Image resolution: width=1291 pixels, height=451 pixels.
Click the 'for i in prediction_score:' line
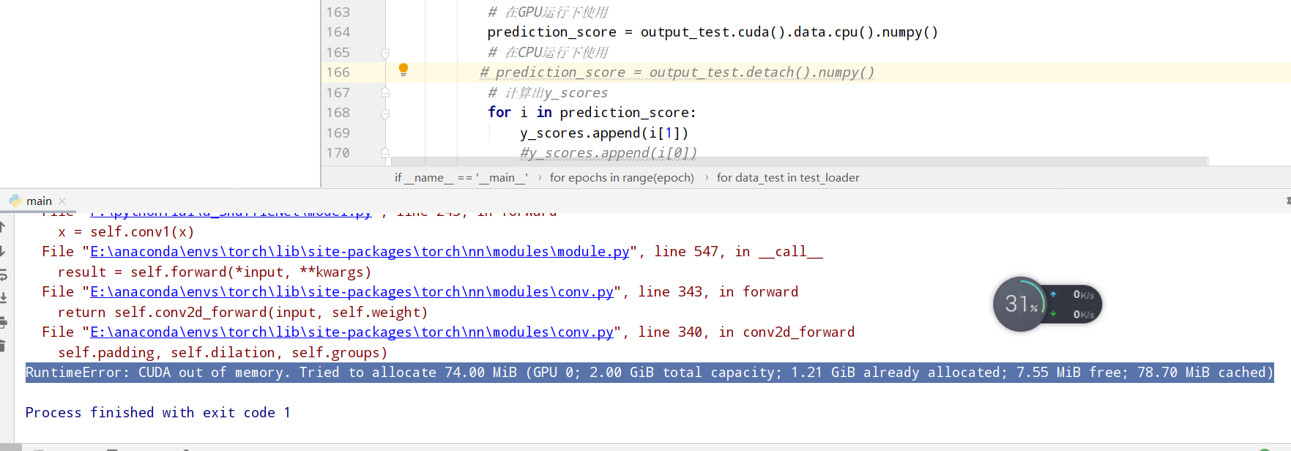(592, 113)
